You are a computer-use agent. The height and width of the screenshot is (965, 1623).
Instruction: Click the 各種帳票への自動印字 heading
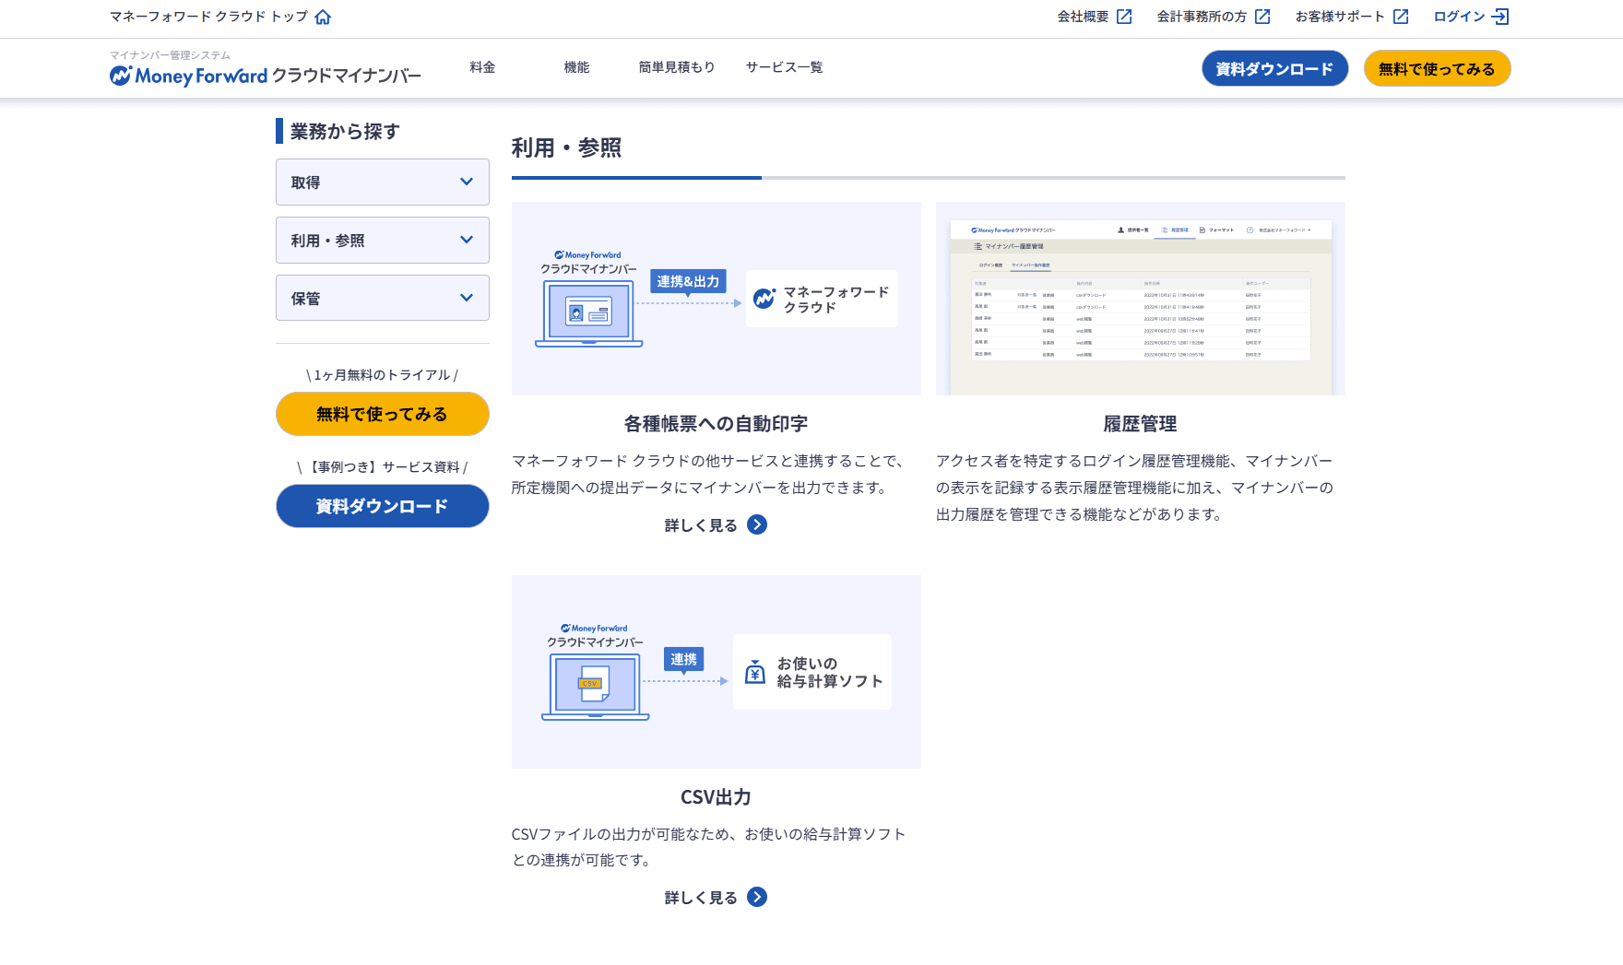[717, 424]
